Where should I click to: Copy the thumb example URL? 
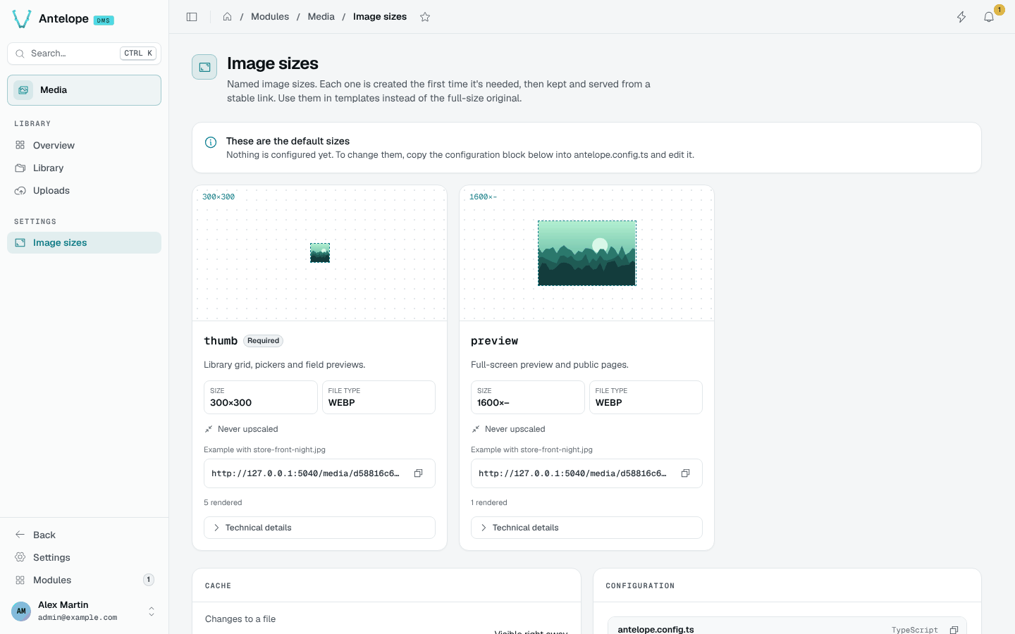pos(418,473)
